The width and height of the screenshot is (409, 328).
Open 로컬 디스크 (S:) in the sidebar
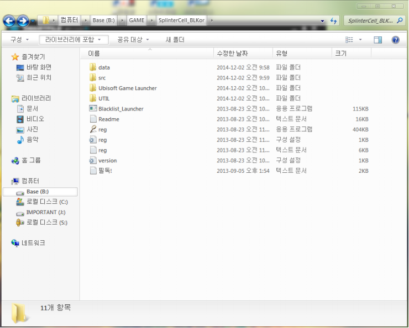point(42,223)
